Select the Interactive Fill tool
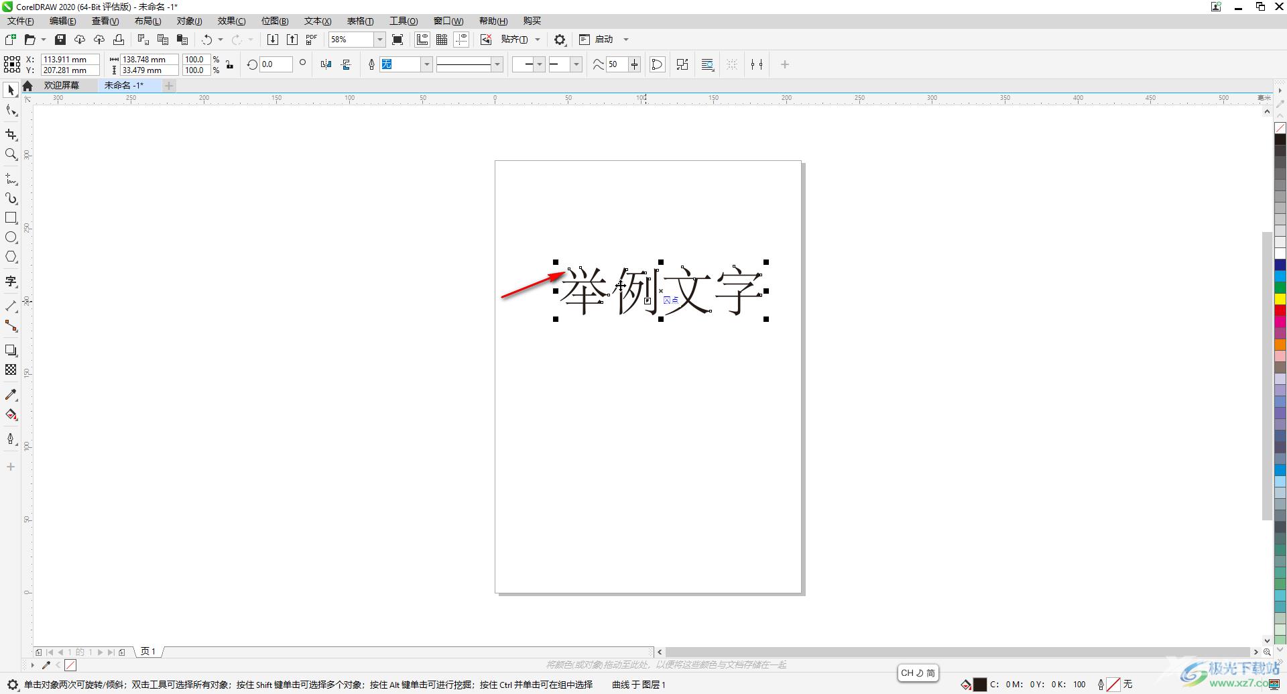The height and width of the screenshot is (694, 1287). tap(11, 414)
